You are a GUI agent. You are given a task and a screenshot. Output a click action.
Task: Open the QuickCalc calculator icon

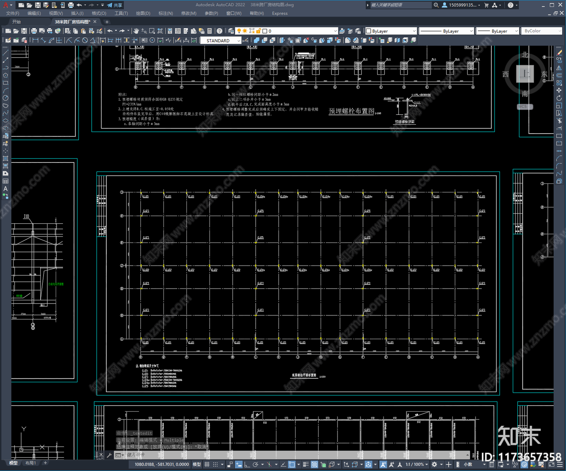[209, 31]
